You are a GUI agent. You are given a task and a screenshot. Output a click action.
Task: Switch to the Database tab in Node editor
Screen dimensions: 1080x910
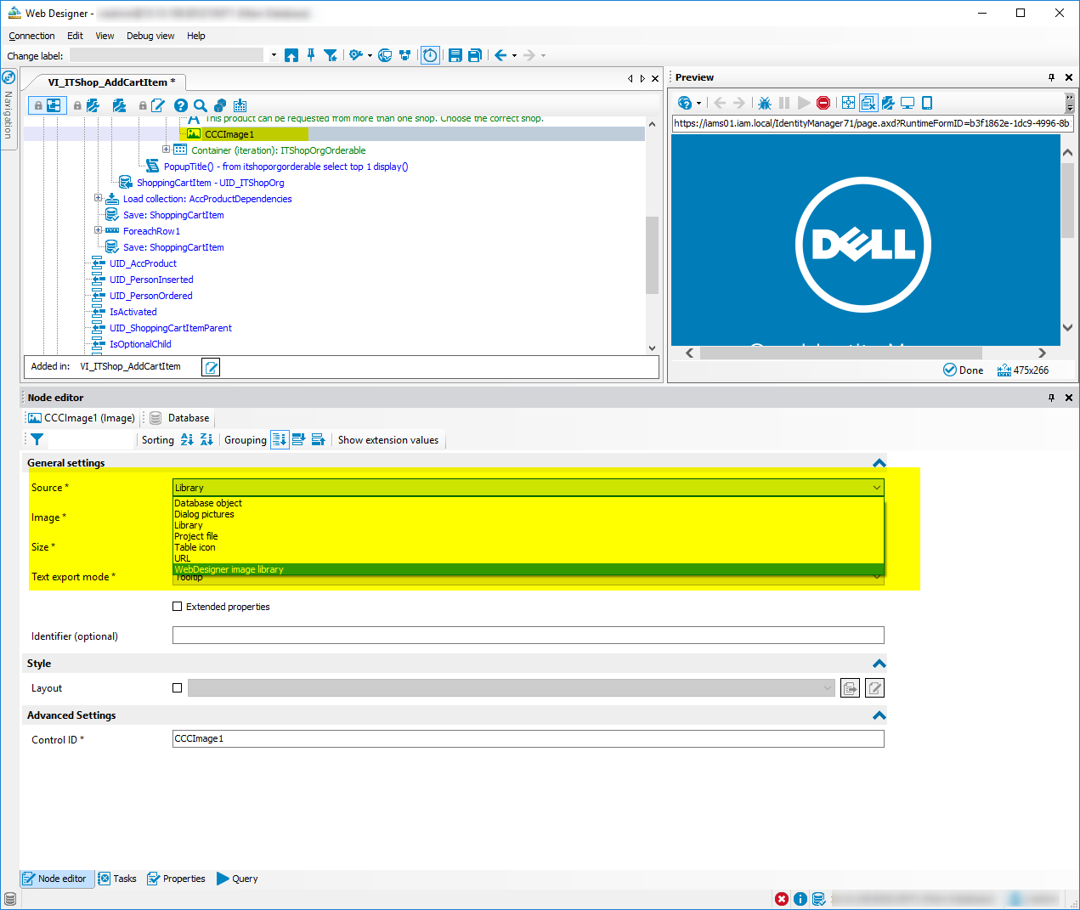[180, 418]
